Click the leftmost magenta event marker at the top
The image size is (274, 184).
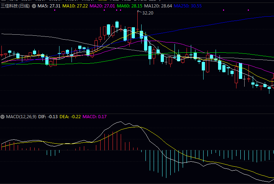pos(55,10)
